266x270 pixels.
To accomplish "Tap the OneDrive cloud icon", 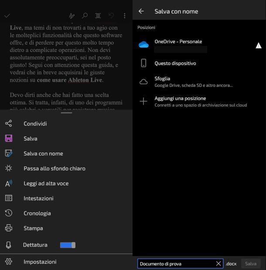I will [143, 45].
